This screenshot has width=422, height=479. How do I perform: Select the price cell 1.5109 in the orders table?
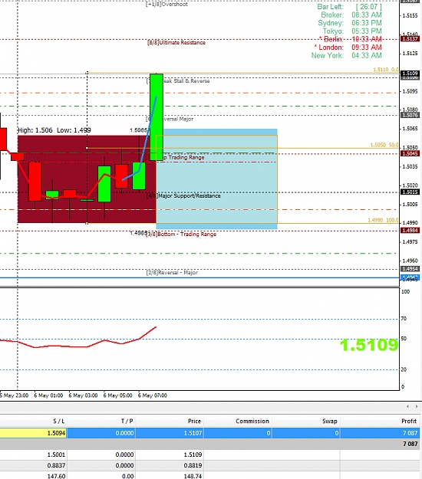(193, 454)
